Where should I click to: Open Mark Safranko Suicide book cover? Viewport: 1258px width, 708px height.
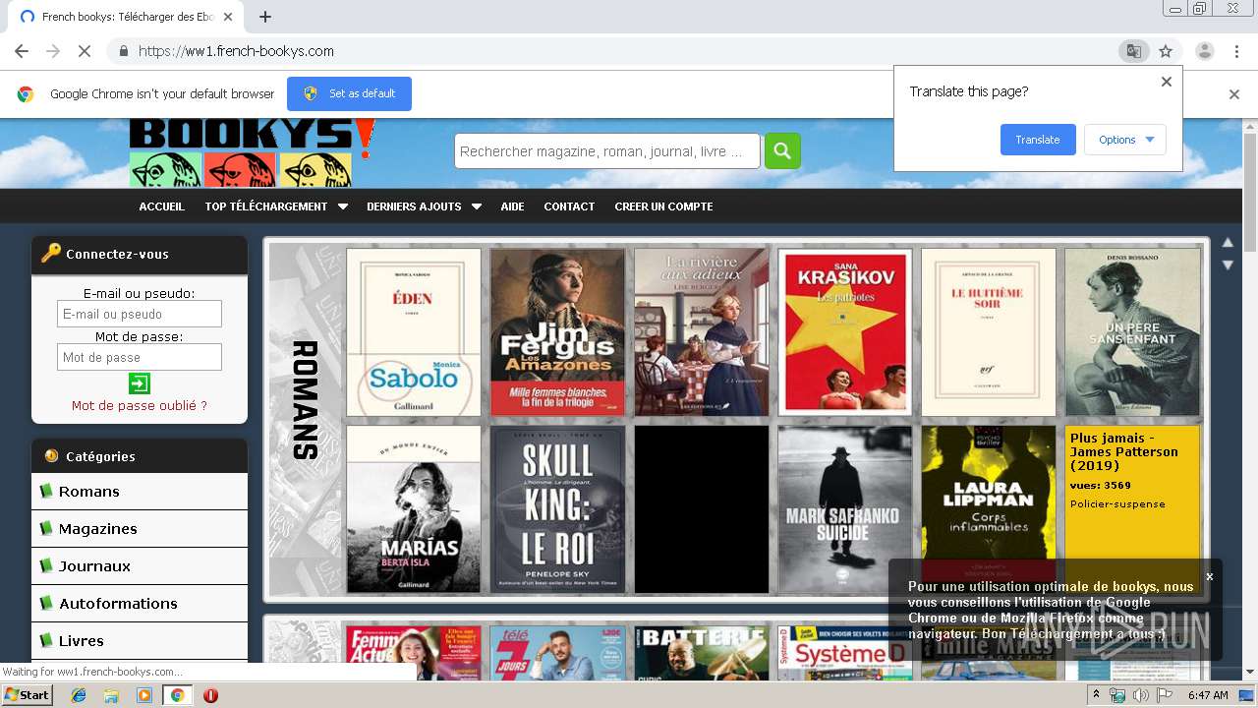845,509
